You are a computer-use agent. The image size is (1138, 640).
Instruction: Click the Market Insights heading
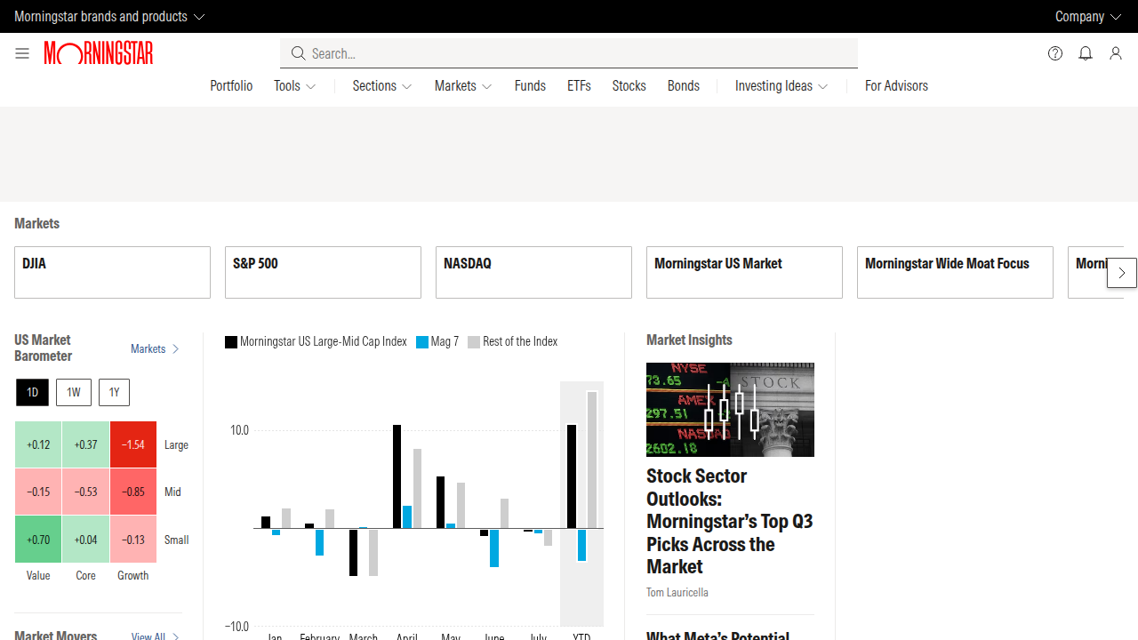point(689,340)
